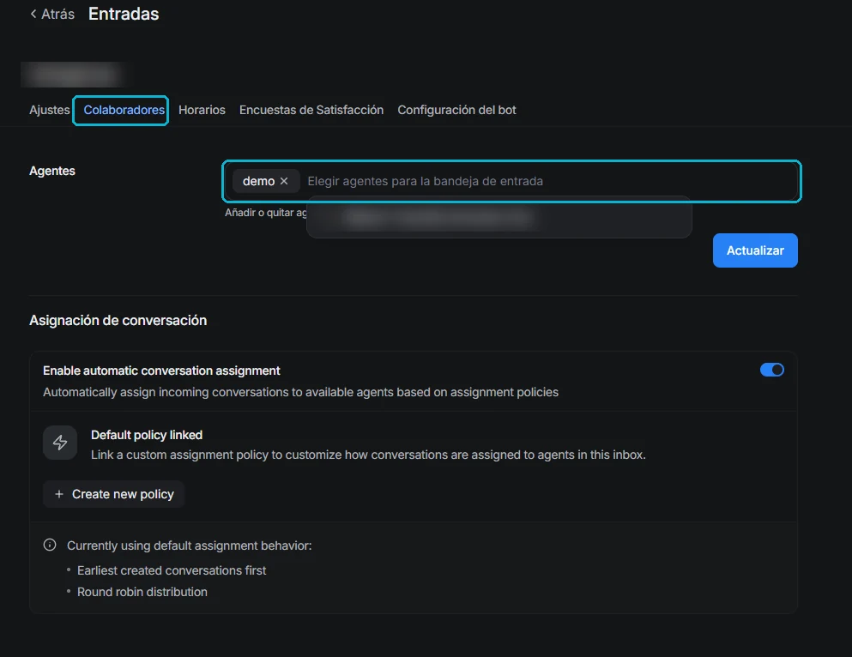This screenshot has height=657, width=852.
Task: Click the Actualizar button
Action: 755,250
